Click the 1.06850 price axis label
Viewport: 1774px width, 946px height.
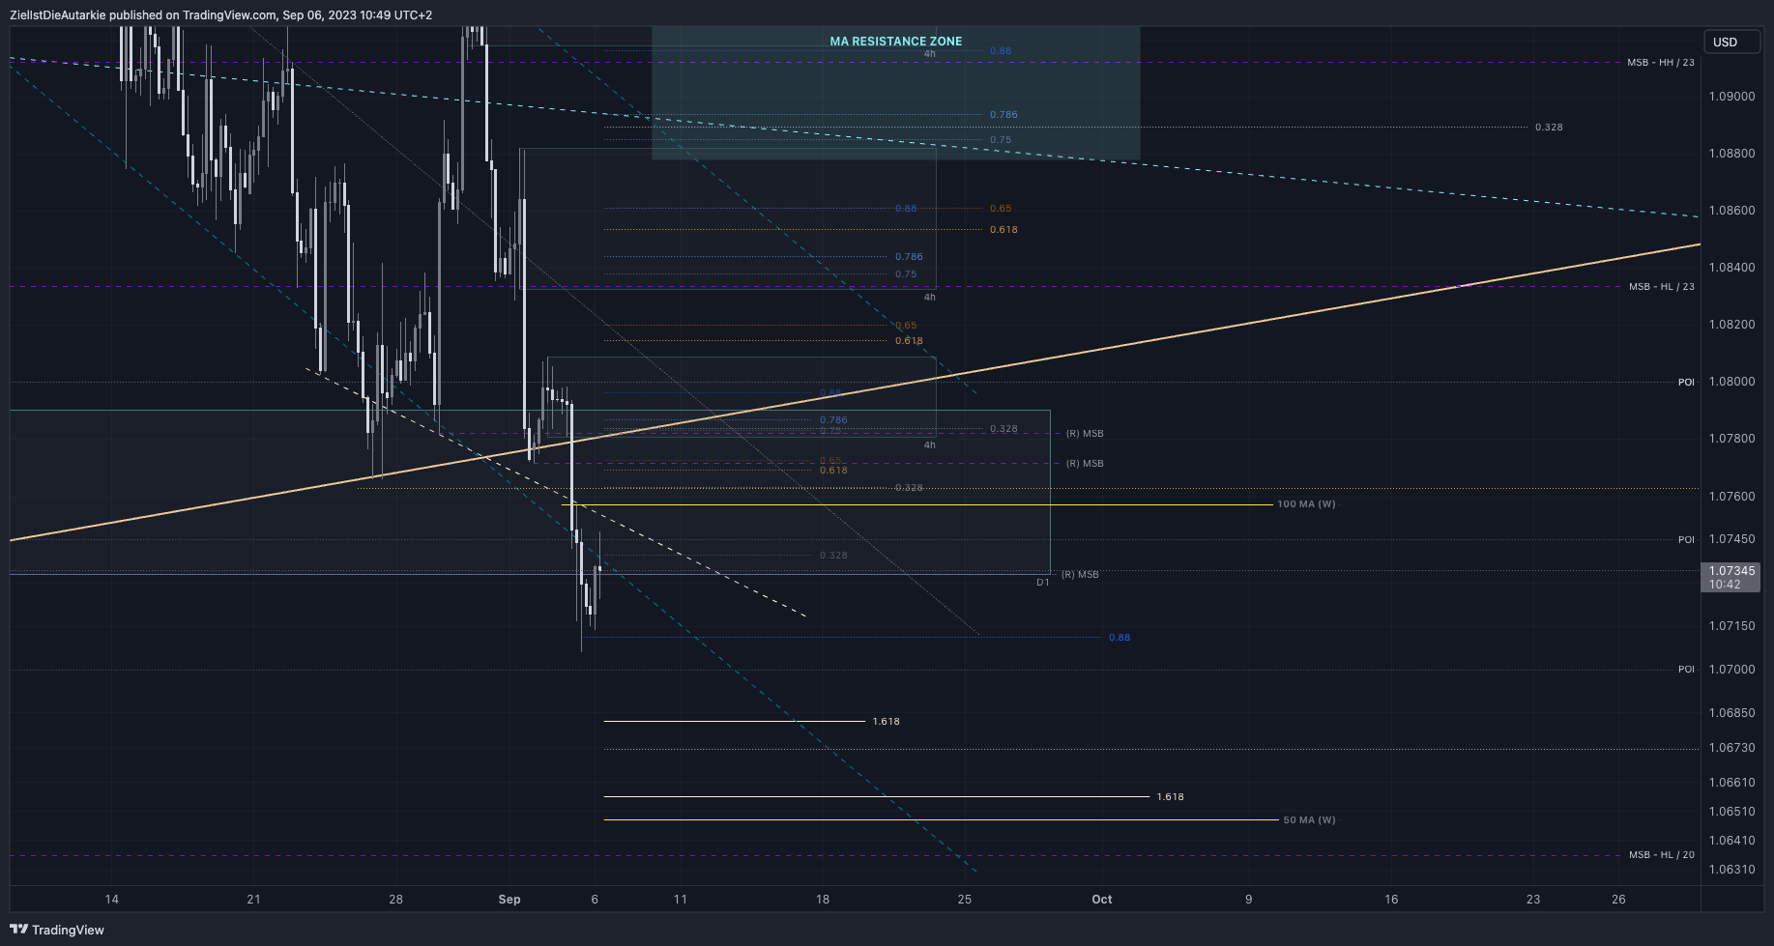pyautogui.click(x=1732, y=713)
